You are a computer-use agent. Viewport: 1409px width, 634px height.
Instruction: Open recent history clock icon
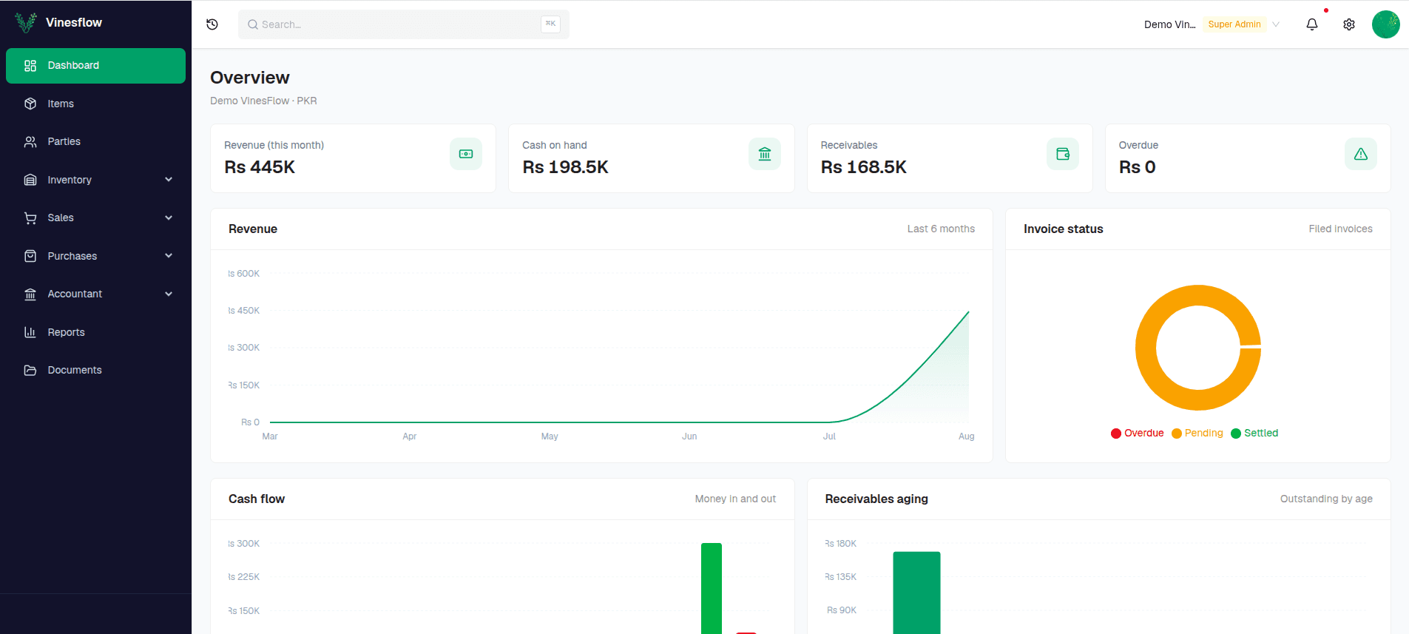[x=212, y=24]
